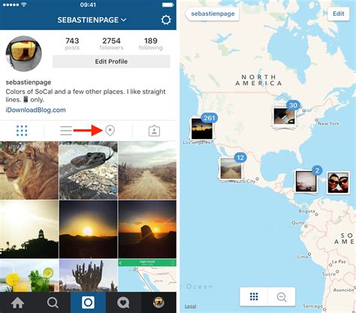
Task: Open the Search tab in the bottom bar
Action: [x=53, y=302]
